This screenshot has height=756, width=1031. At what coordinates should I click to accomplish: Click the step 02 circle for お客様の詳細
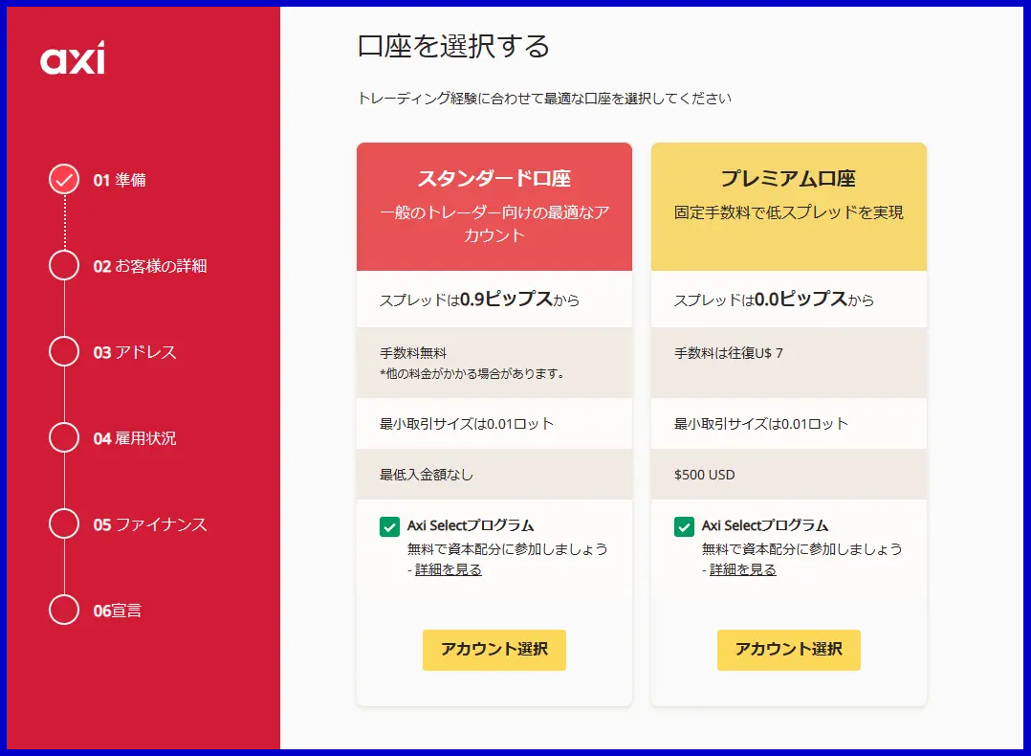coord(64,265)
